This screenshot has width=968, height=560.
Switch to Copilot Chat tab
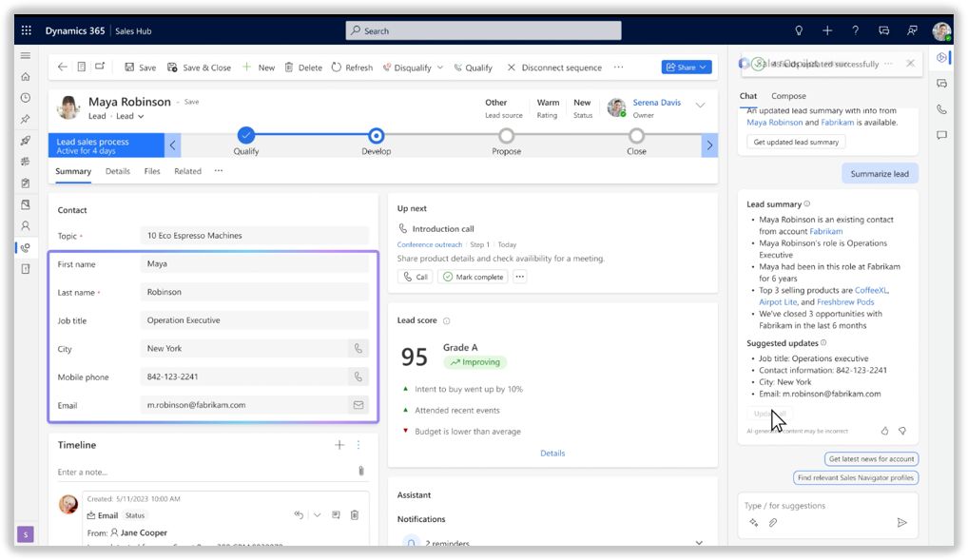coord(748,96)
